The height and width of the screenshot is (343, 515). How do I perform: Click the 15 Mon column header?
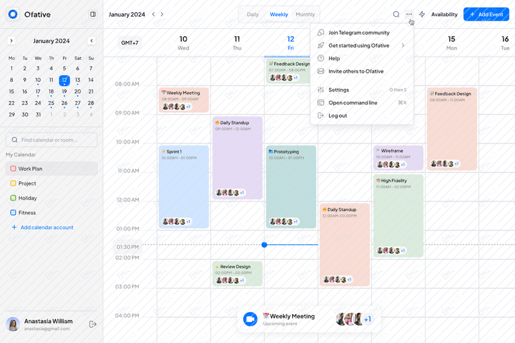tap(452, 43)
